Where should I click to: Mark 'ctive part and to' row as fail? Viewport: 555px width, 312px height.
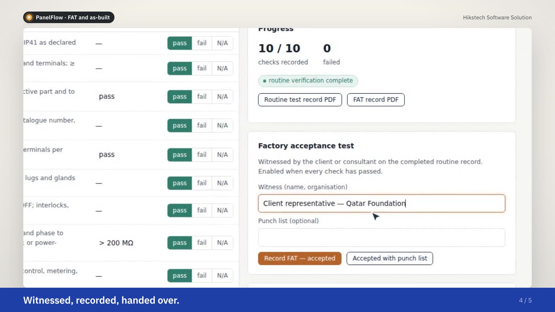202,97
